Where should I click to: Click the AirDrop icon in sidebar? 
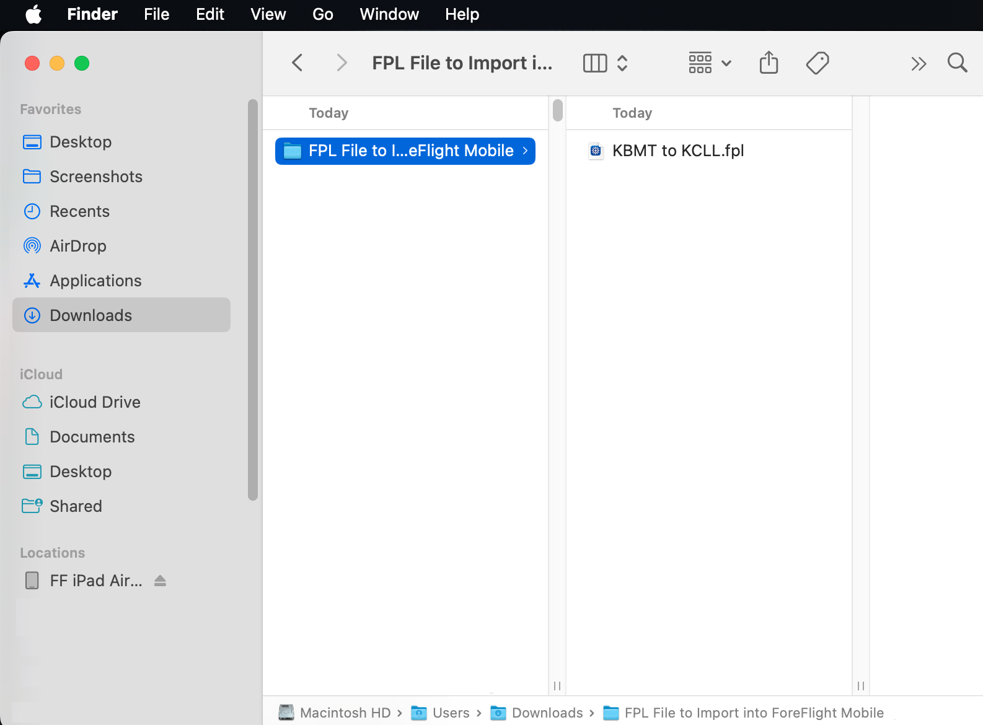pos(32,246)
